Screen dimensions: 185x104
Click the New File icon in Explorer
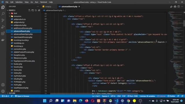coord(29,10)
